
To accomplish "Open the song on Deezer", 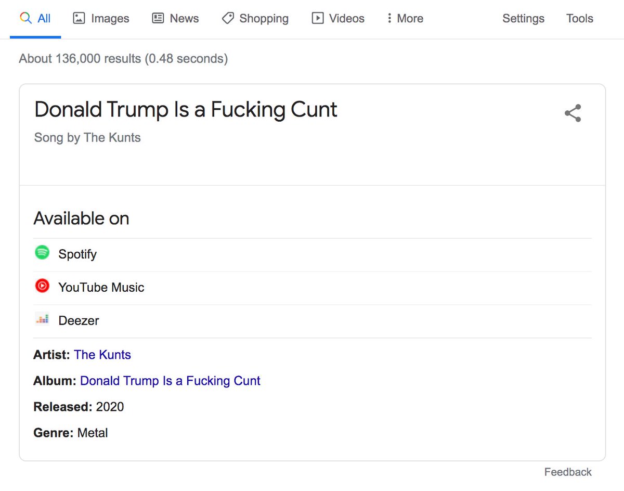I will [313, 321].
